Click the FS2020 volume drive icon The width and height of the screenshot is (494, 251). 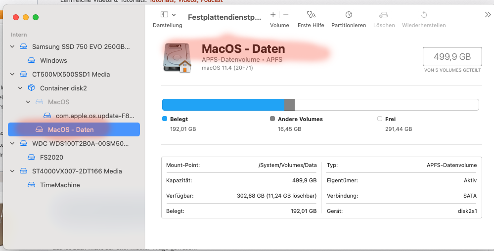click(31, 157)
